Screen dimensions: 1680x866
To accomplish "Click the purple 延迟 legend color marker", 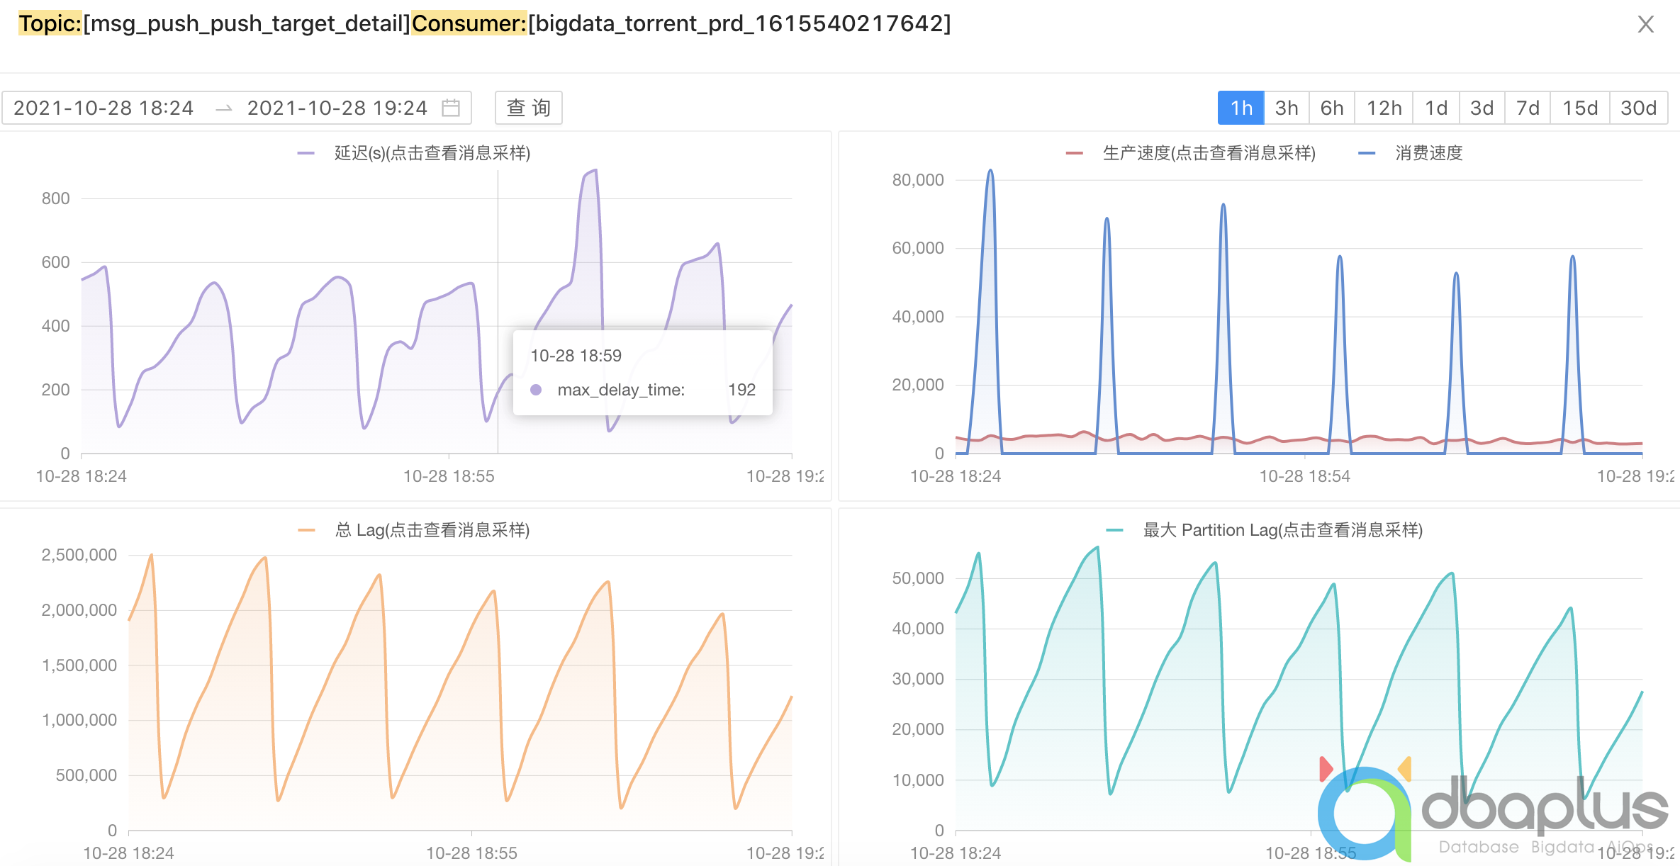I will (x=306, y=153).
